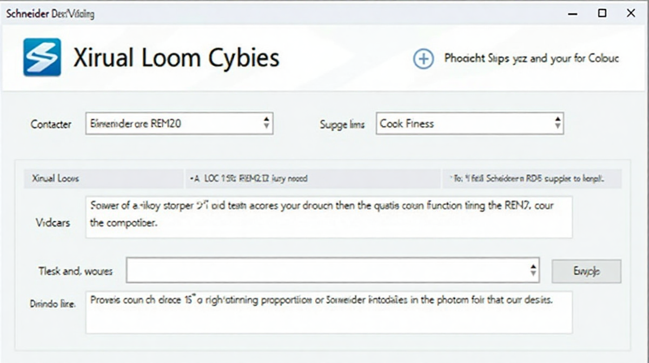Click the Evvple button

click(x=586, y=271)
